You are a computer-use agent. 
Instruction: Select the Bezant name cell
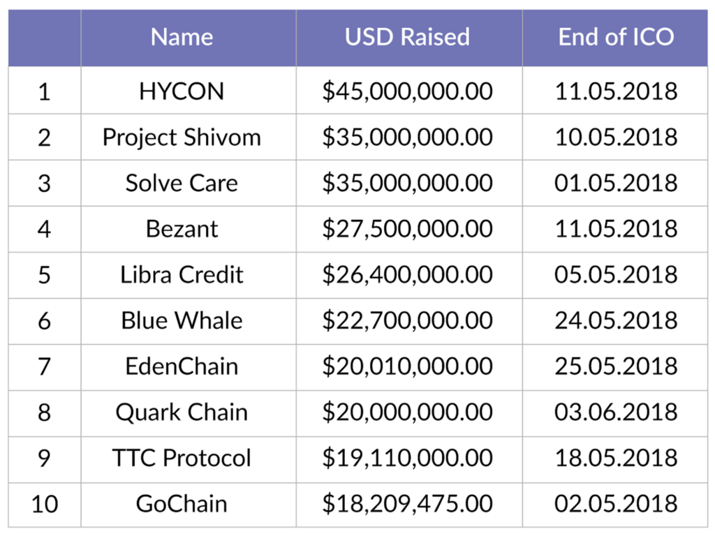point(182,230)
